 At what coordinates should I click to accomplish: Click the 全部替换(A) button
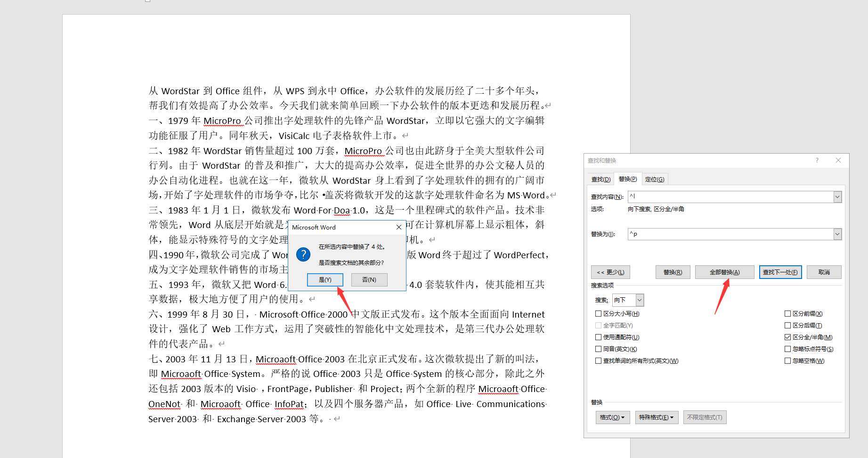724,272
